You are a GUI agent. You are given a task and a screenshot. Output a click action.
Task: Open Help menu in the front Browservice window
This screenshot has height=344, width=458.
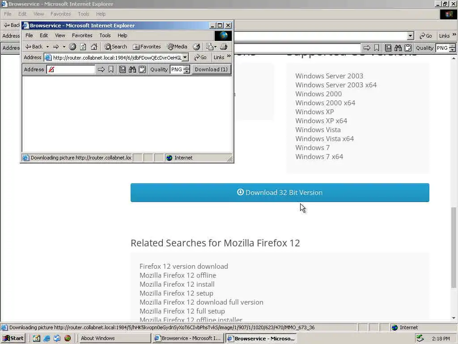point(123,35)
